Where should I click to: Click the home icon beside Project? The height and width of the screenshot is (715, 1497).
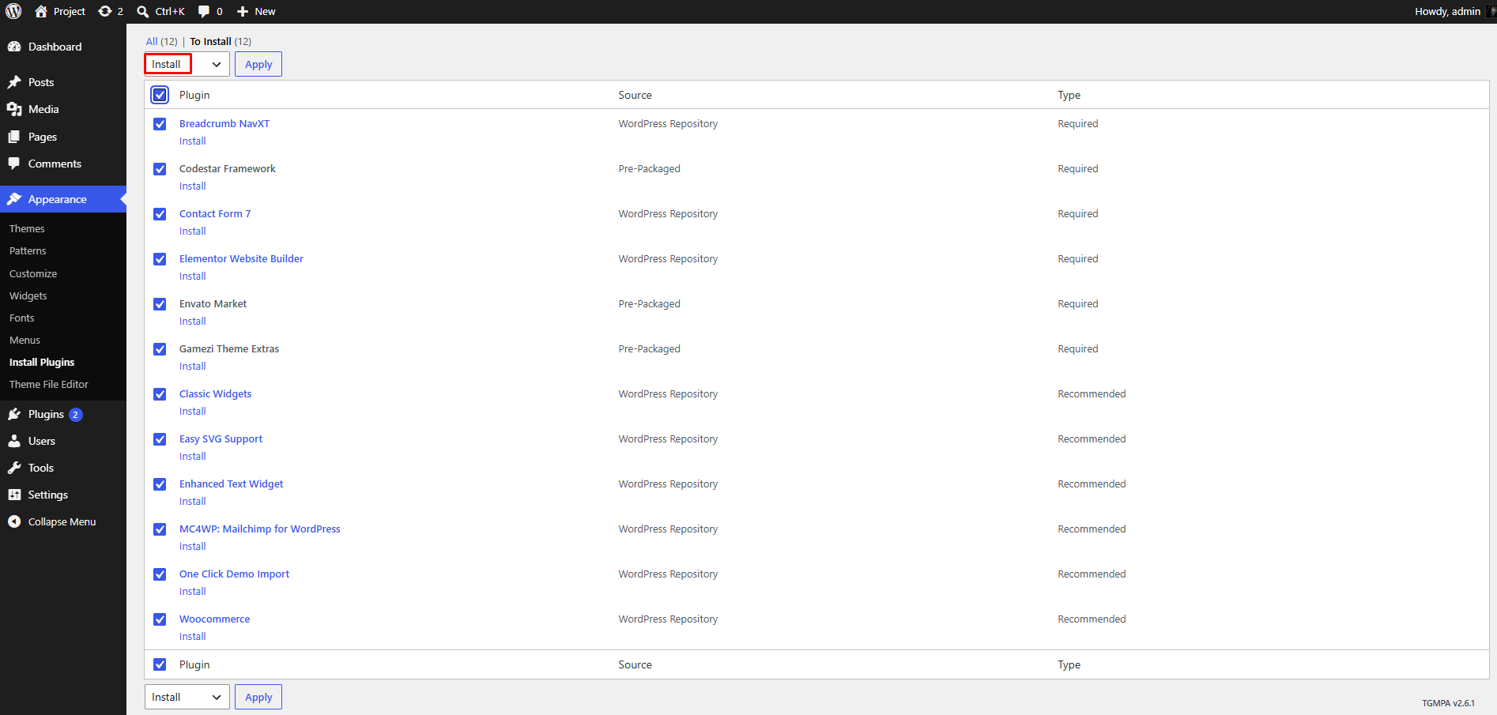pyautogui.click(x=41, y=11)
